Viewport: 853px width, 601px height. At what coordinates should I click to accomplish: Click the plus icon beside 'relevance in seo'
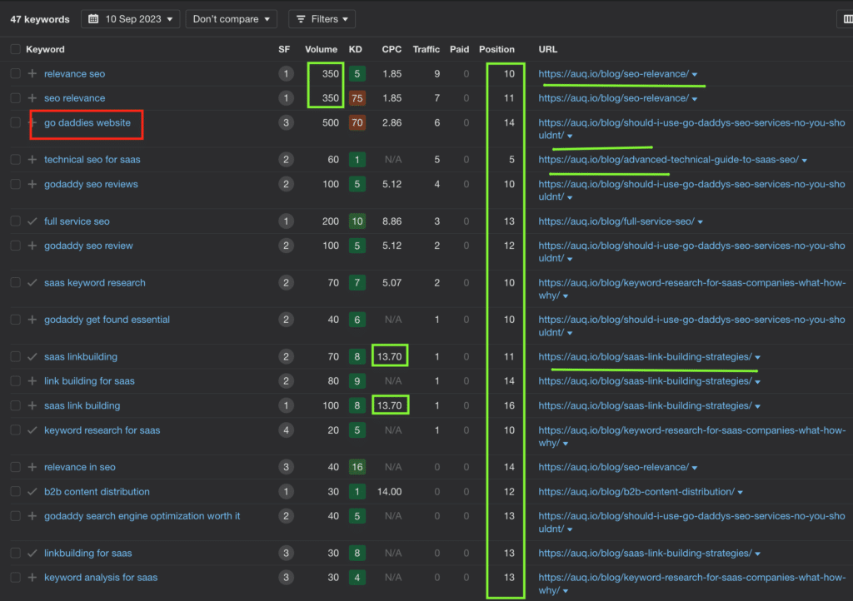point(32,467)
